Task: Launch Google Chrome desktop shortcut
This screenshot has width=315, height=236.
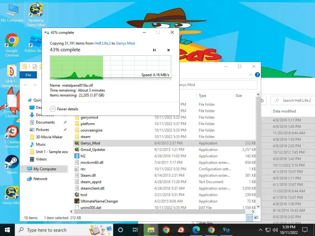Action: (x=12, y=45)
